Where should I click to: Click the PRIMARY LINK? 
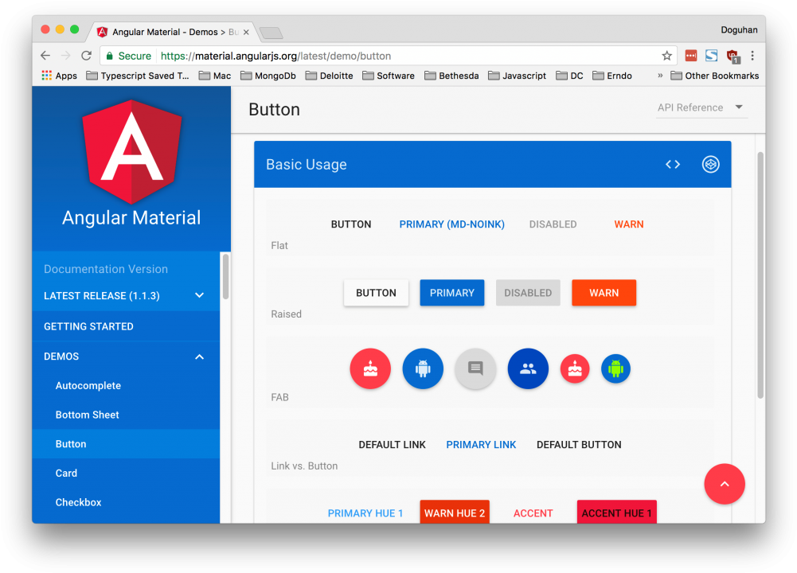481,445
